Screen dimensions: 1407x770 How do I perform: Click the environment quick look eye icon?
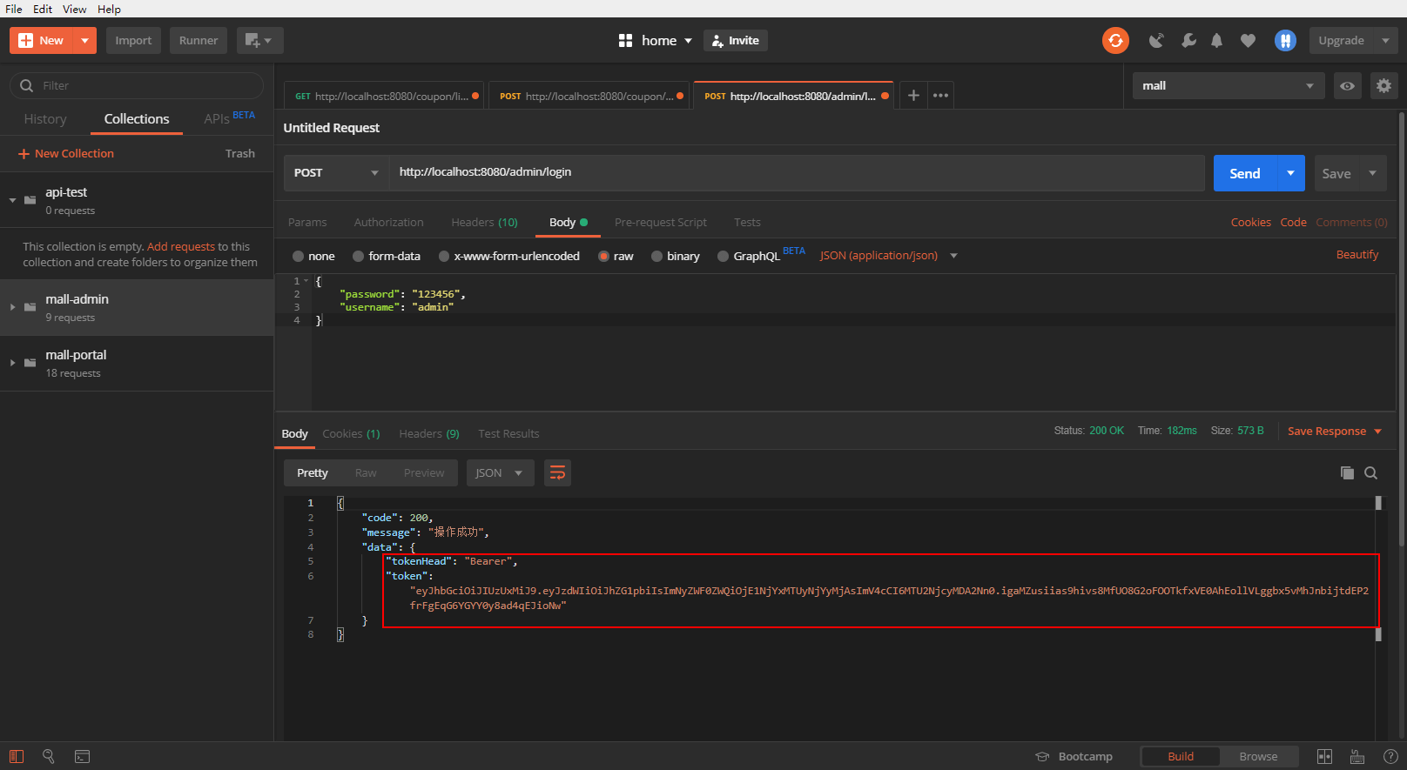[x=1347, y=86]
